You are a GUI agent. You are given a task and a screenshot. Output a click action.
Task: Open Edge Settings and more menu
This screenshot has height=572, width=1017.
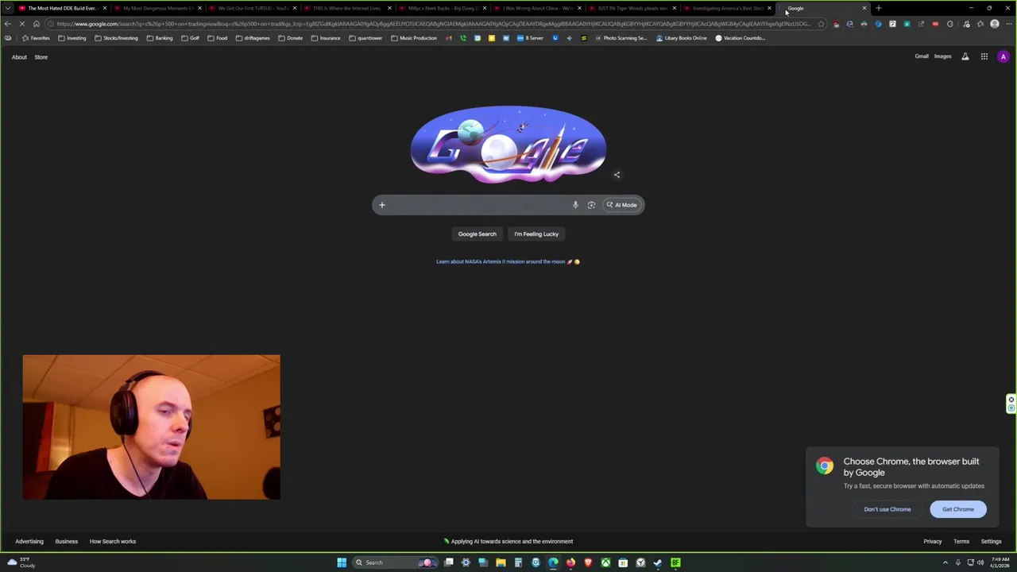pyautogui.click(x=1007, y=24)
